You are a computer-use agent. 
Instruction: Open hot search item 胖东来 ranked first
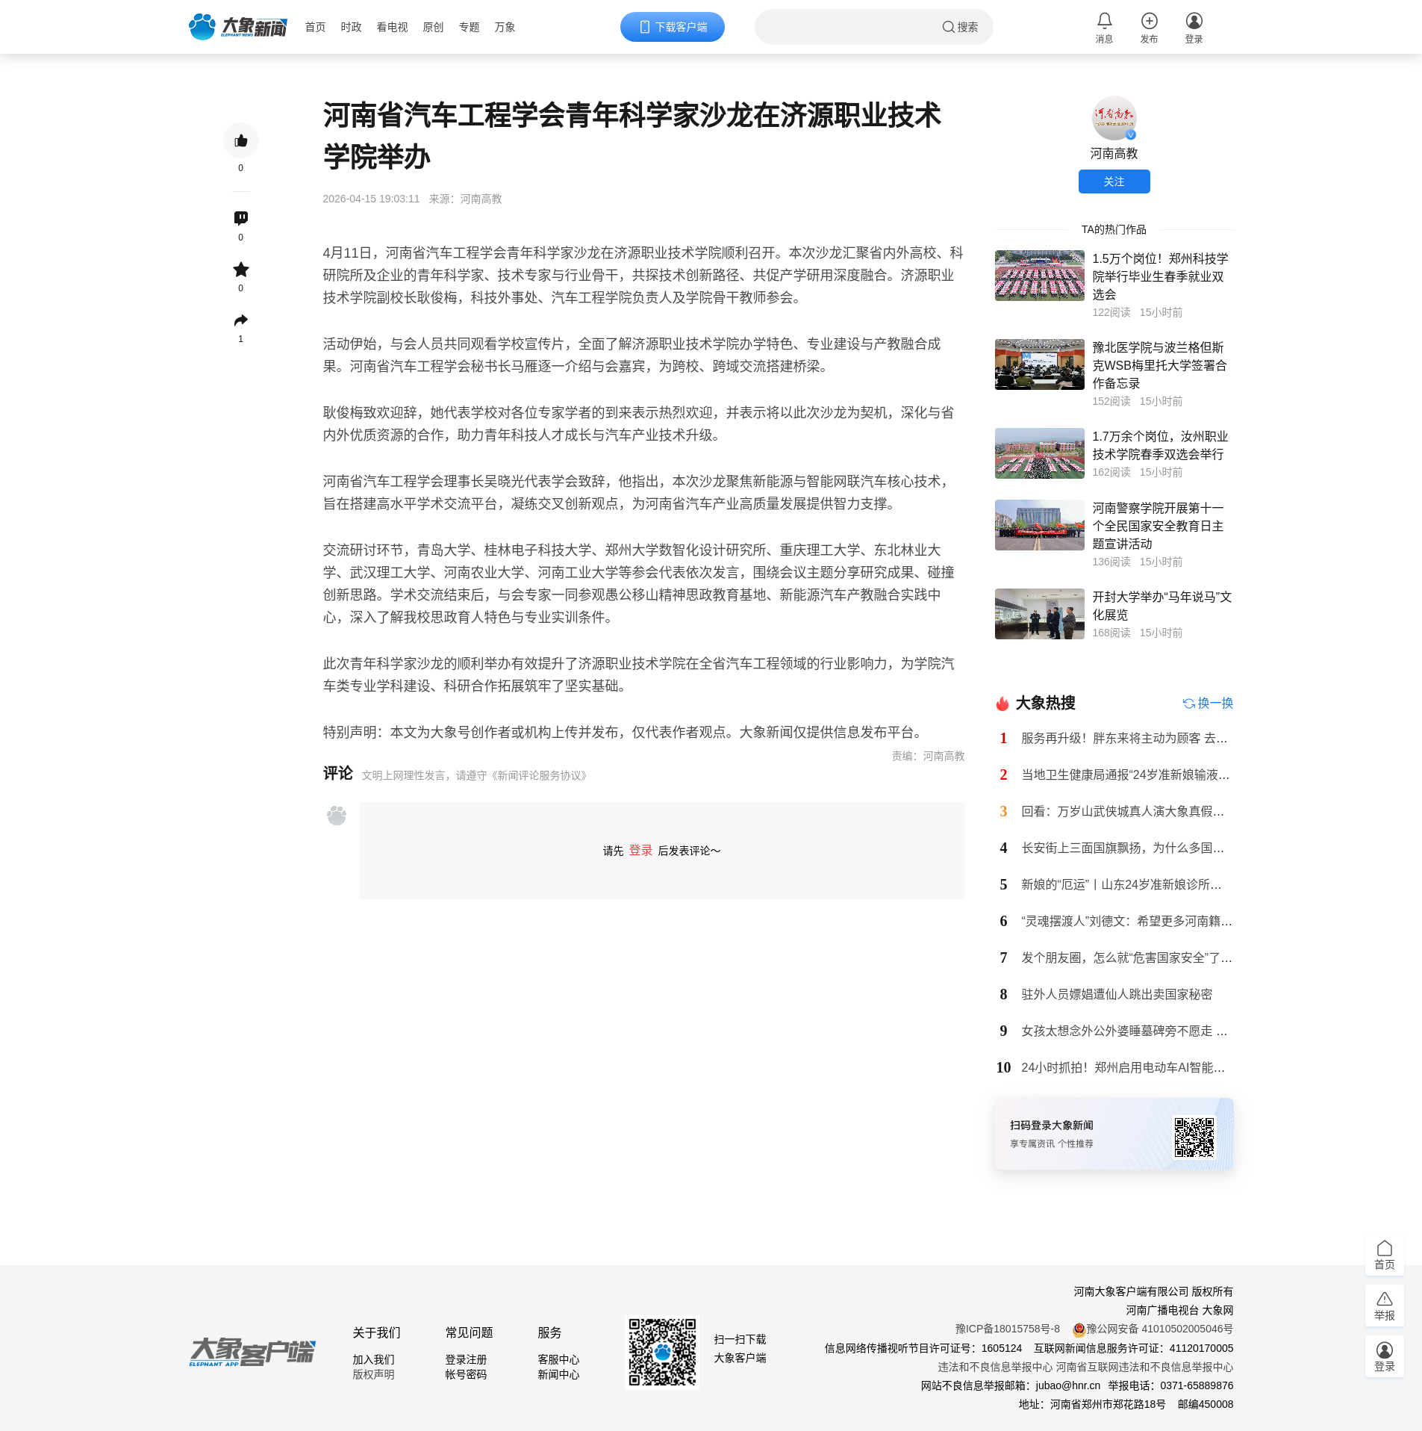1123,738
